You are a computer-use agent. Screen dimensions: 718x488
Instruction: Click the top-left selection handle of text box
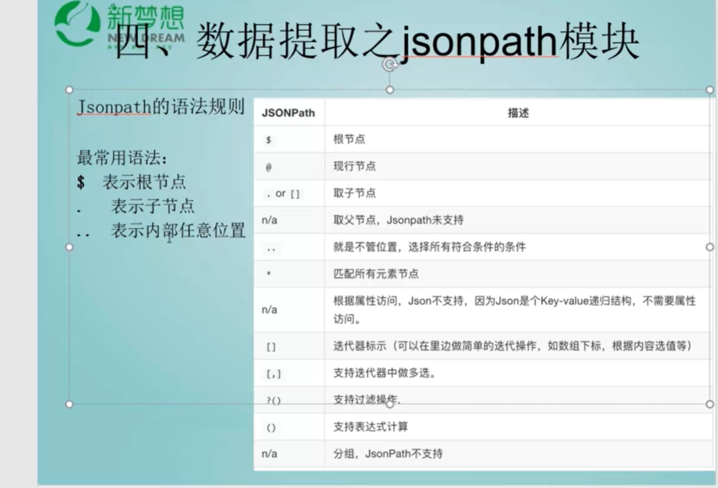[69, 90]
